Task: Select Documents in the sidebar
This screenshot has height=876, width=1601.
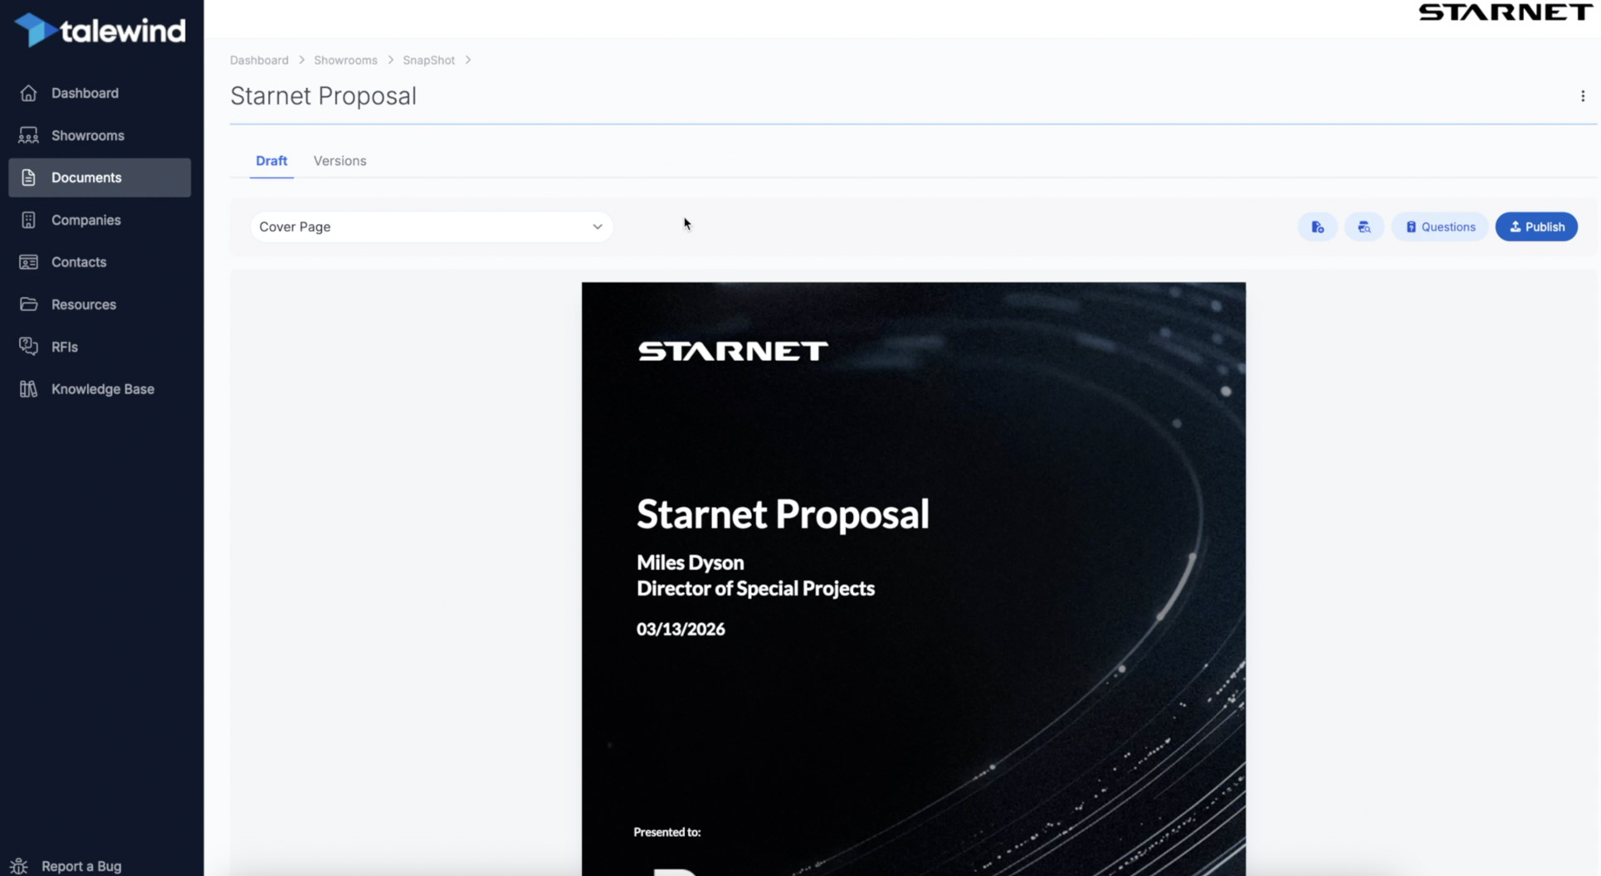Action: click(x=100, y=178)
